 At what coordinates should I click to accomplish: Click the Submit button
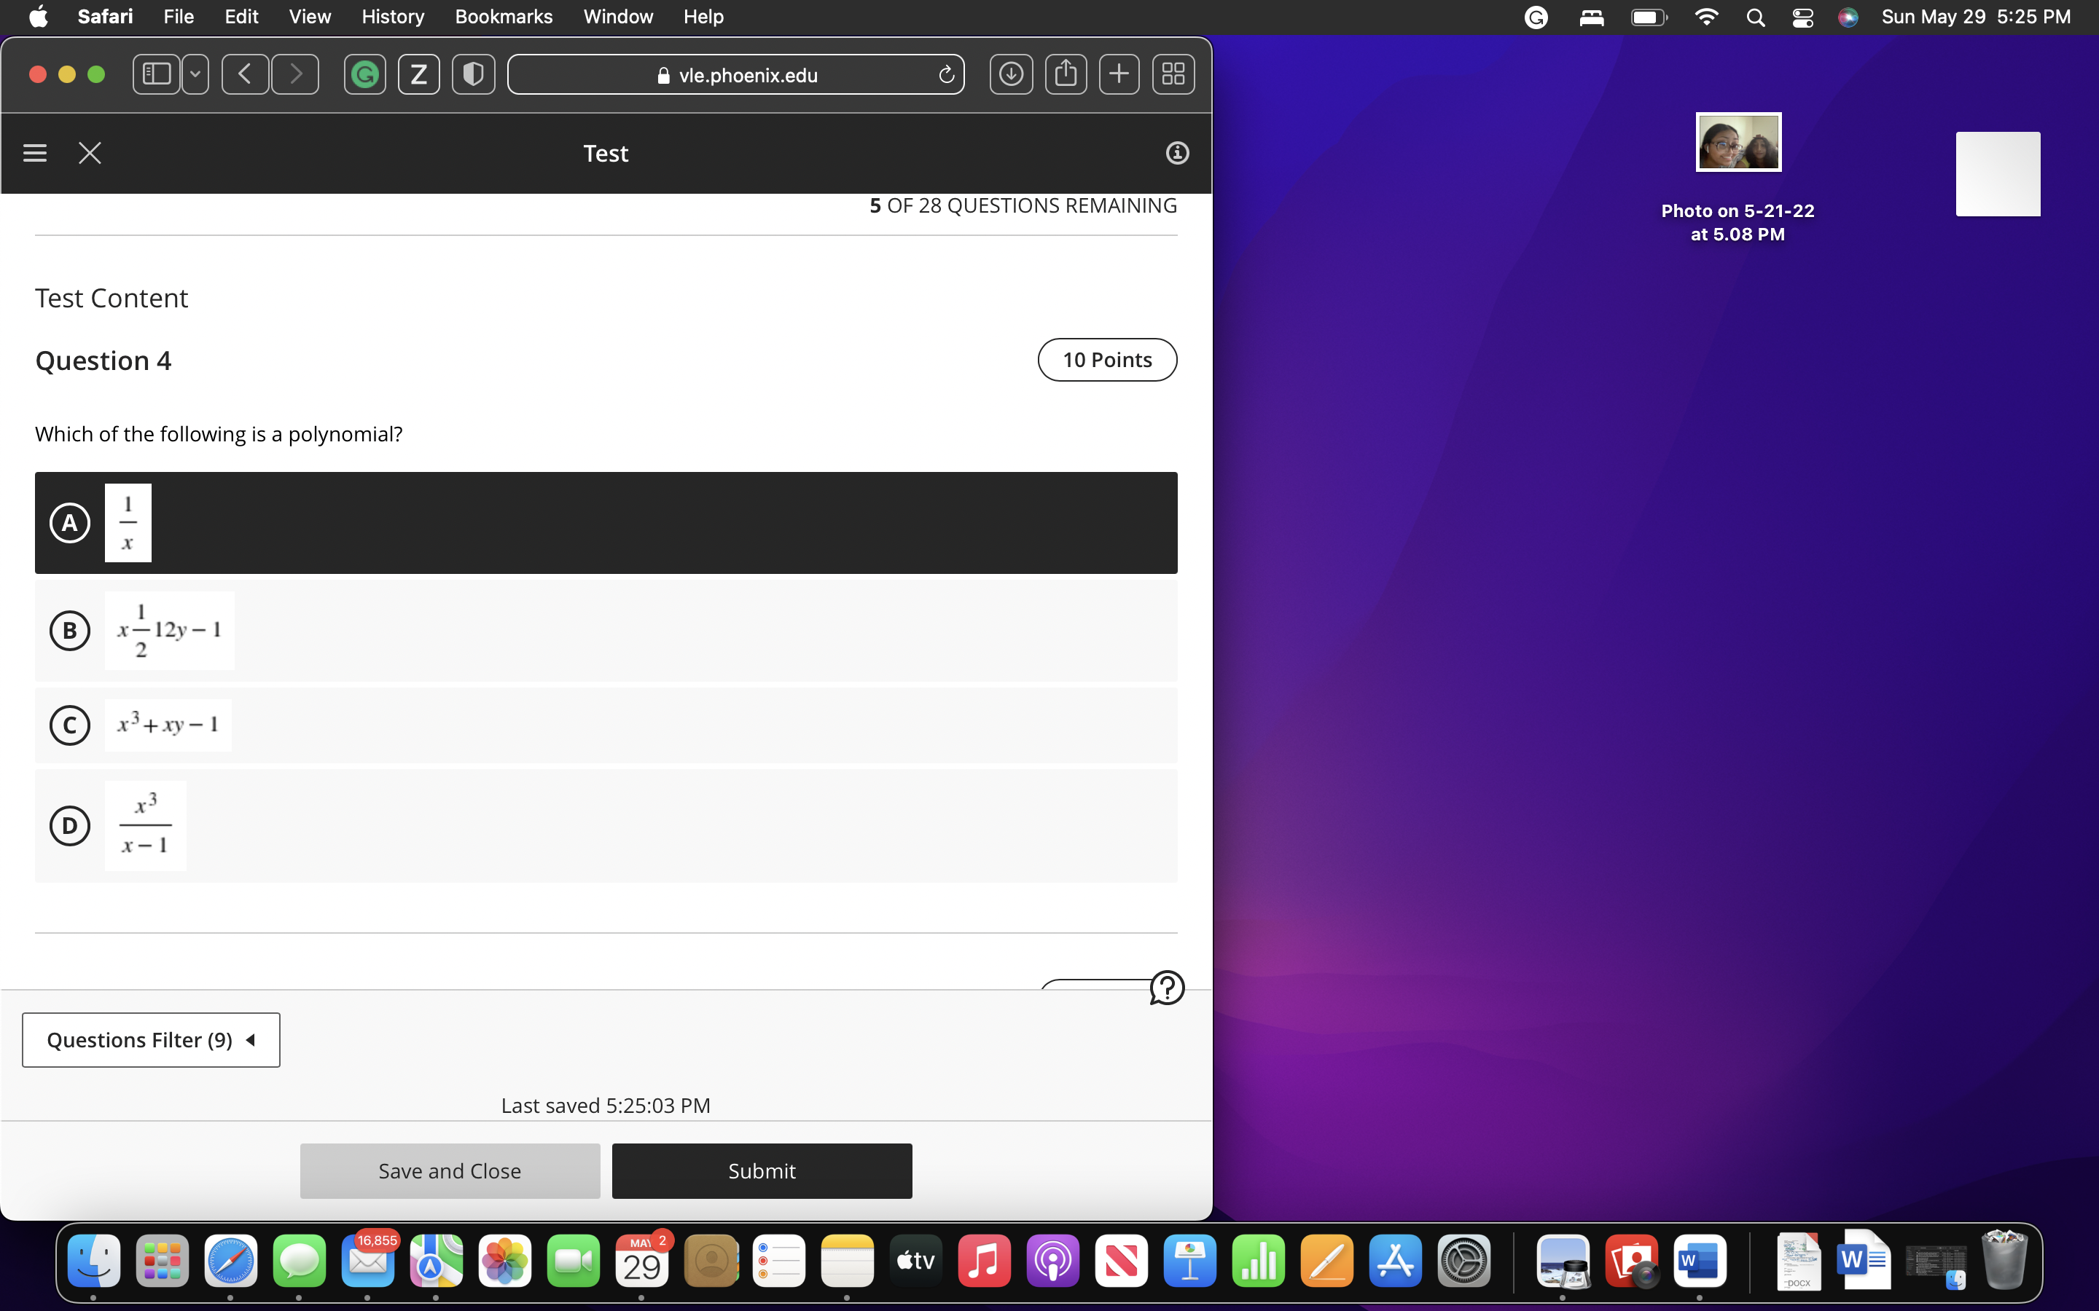click(x=762, y=1170)
